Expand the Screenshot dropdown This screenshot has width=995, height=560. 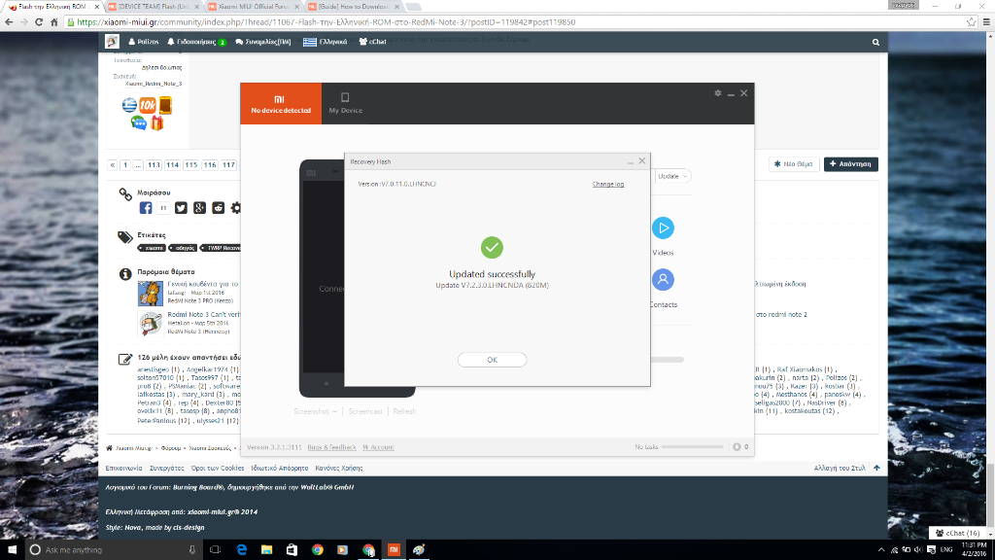(x=316, y=411)
